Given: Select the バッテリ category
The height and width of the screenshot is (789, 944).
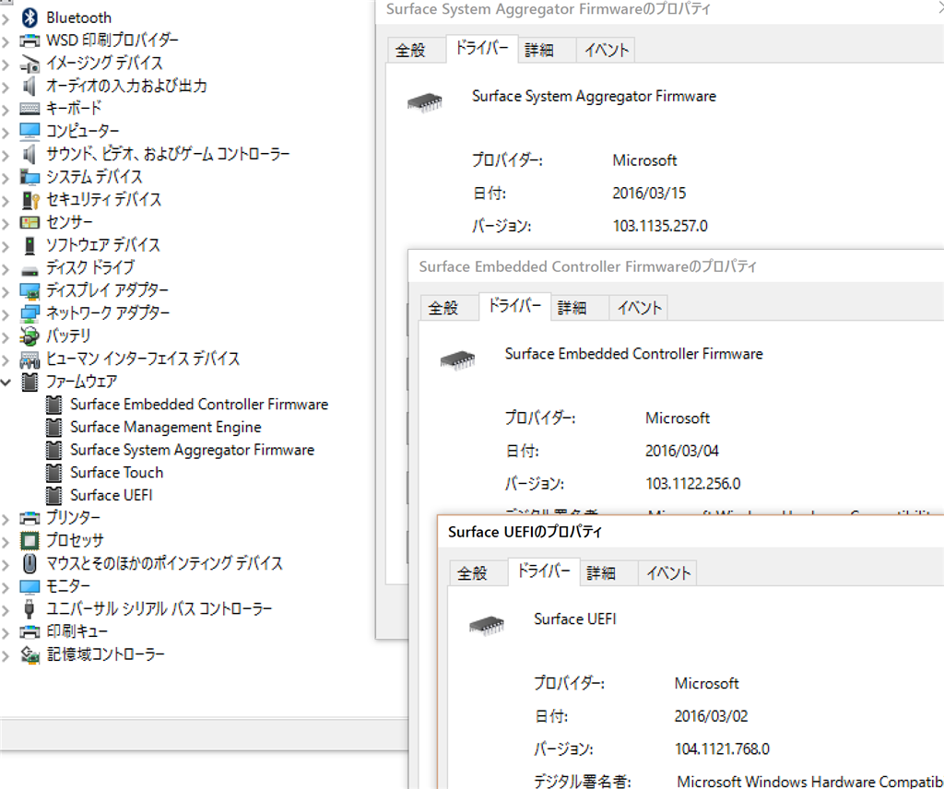Looking at the screenshot, I should coord(68,336).
